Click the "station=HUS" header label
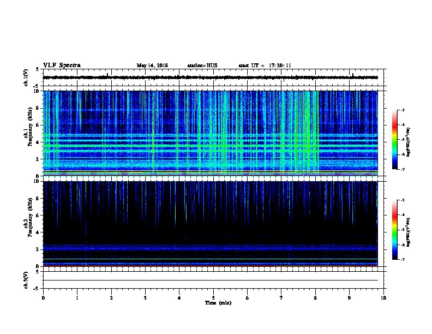This screenshot has width=432, height=334. pyautogui.click(x=202, y=65)
